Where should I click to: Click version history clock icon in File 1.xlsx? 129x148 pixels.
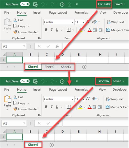[x=62, y=4]
